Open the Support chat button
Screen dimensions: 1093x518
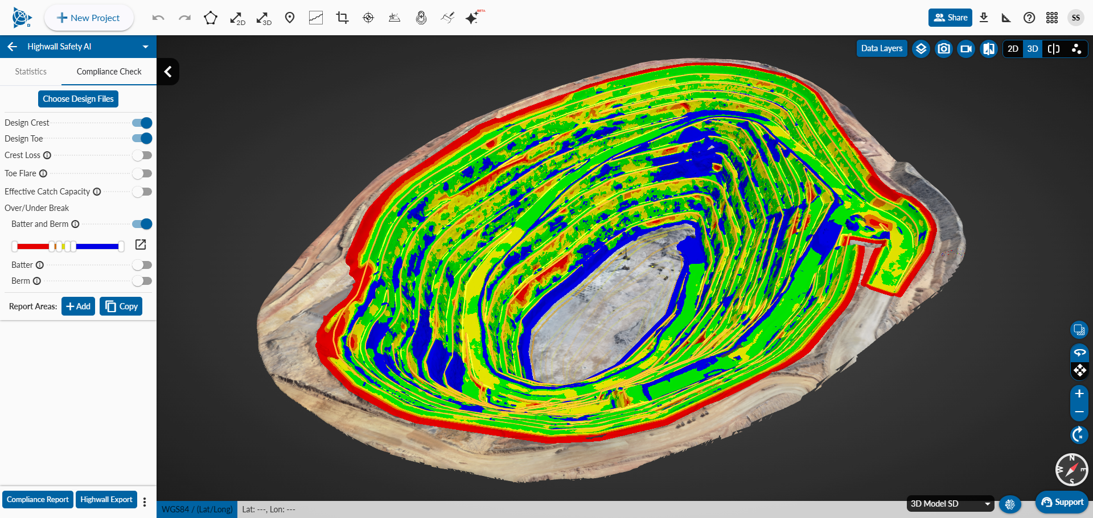point(1062,502)
